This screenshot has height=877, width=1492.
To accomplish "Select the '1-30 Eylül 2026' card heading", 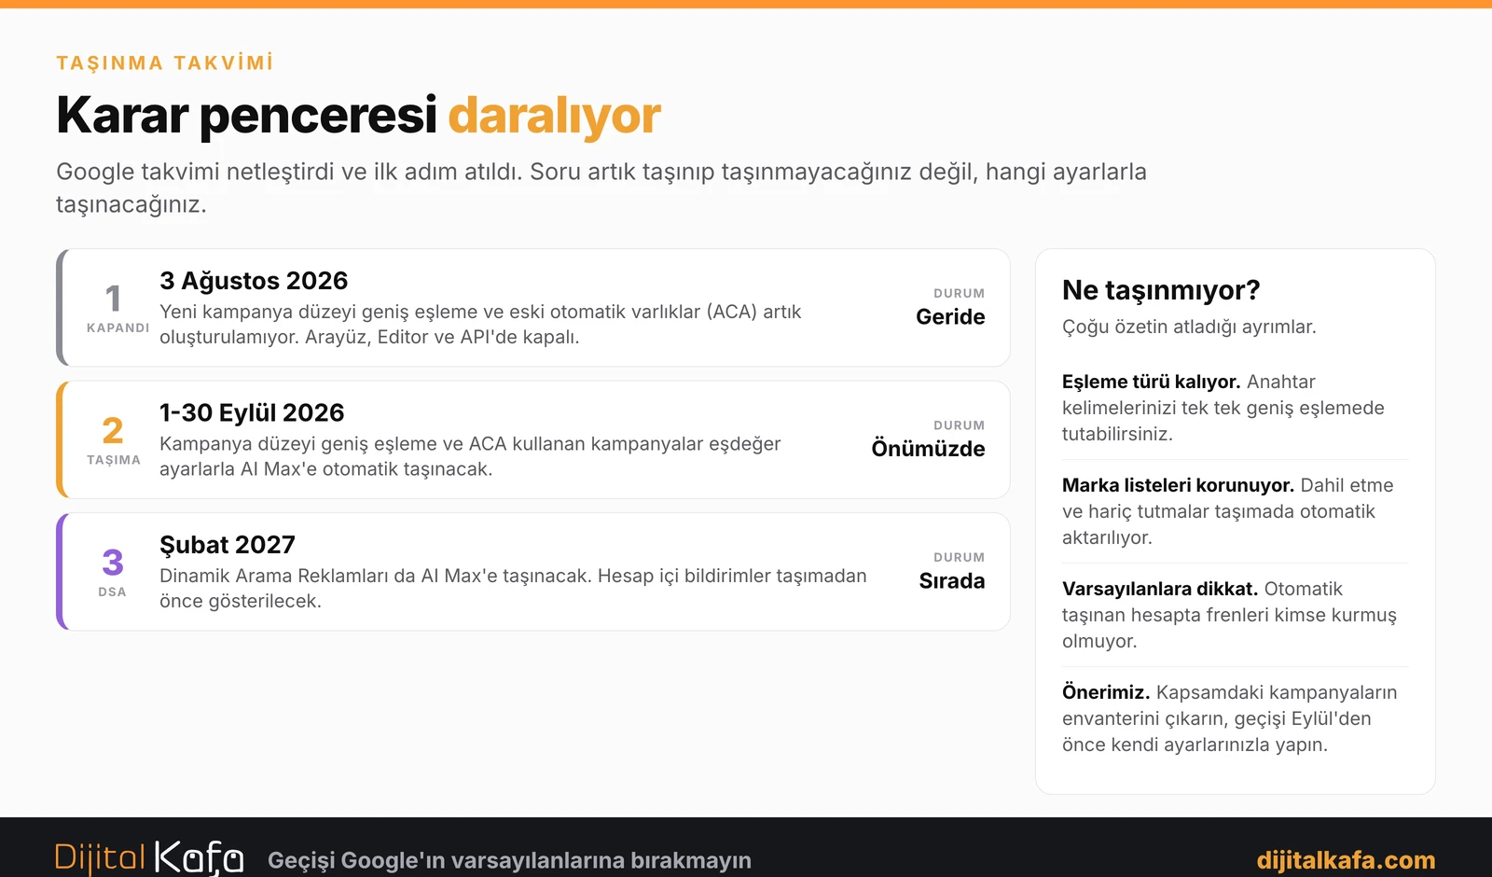I will pyautogui.click(x=252, y=412).
